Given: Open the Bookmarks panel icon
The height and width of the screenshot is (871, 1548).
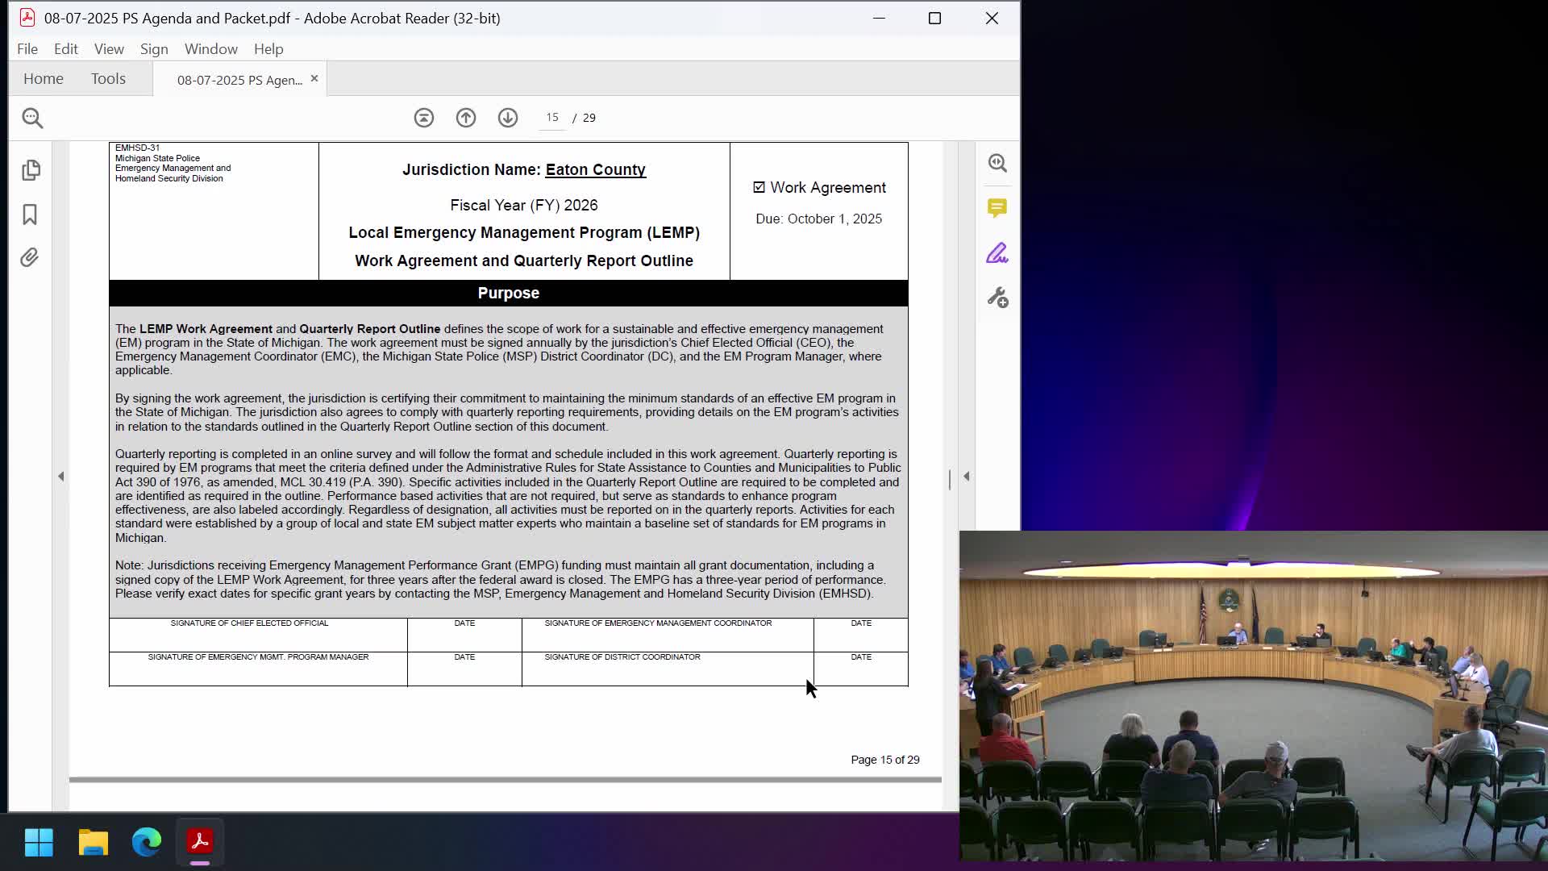Looking at the screenshot, I should click(30, 215).
